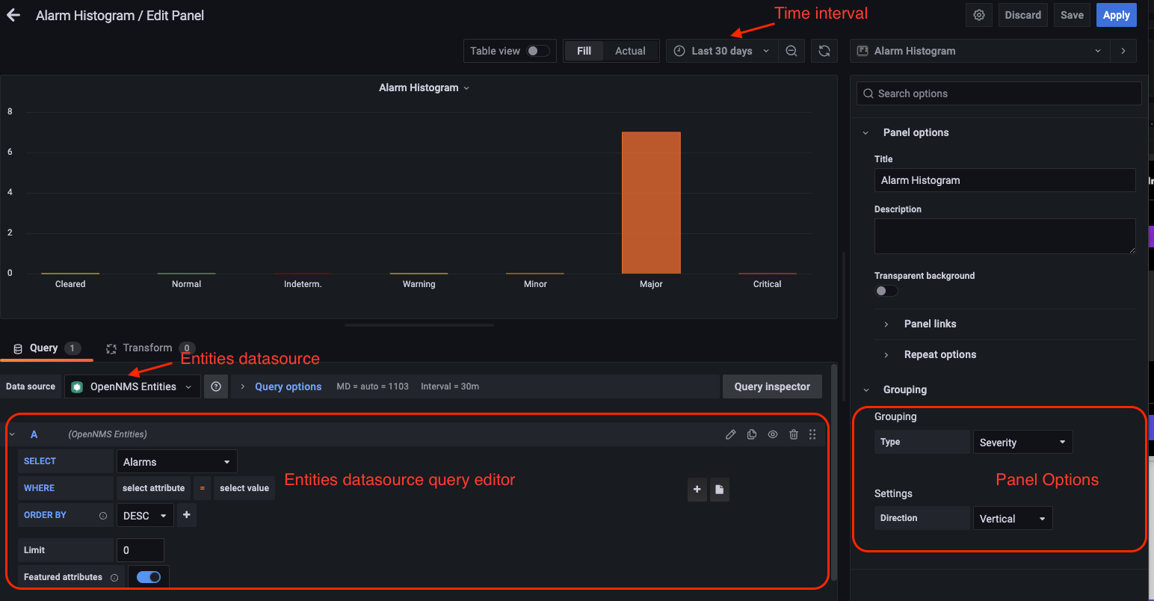Add a WHERE condition with plus icon
Image resolution: width=1154 pixels, height=601 pixels.
(x=697, y=489)
